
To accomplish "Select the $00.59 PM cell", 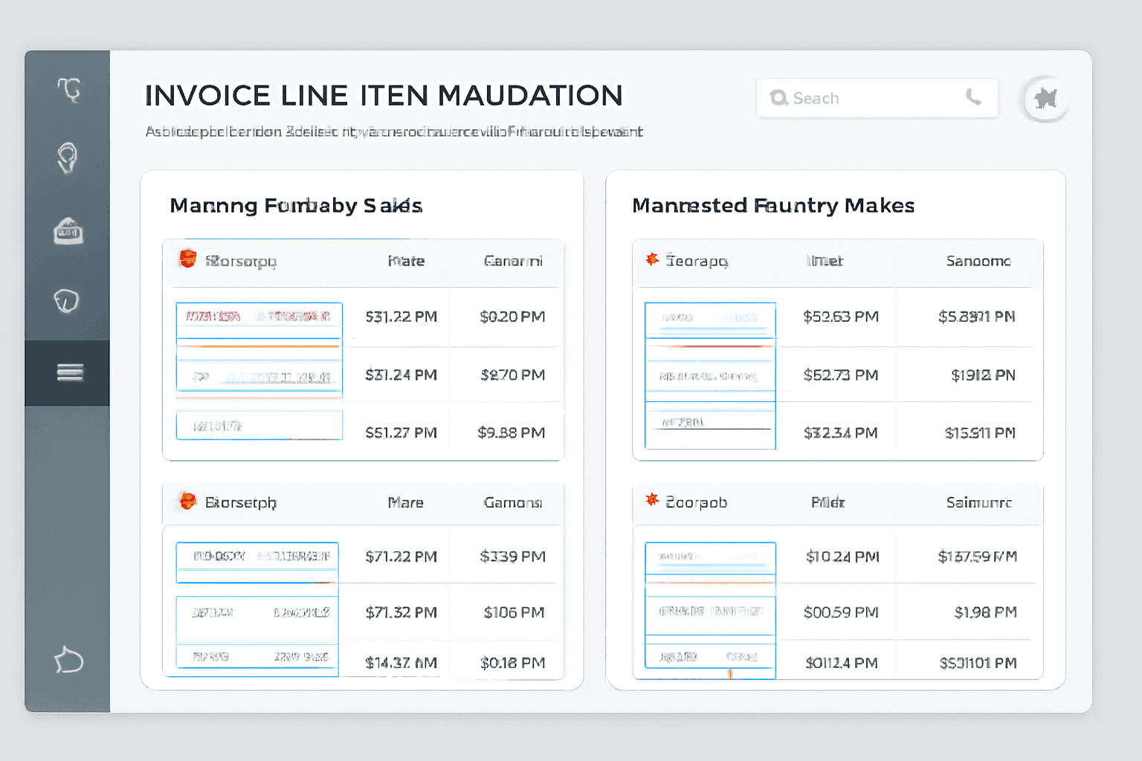I will pyautogui.click(x=841, y=612).
